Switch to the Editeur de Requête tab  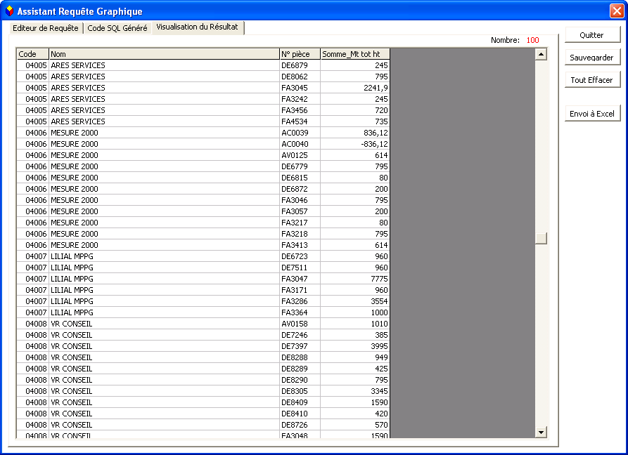[x=46, y=28]
